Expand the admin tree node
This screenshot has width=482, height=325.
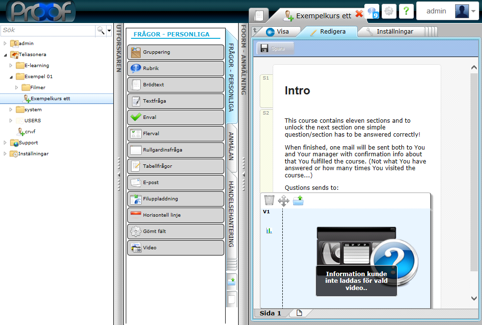pos(5,44)
